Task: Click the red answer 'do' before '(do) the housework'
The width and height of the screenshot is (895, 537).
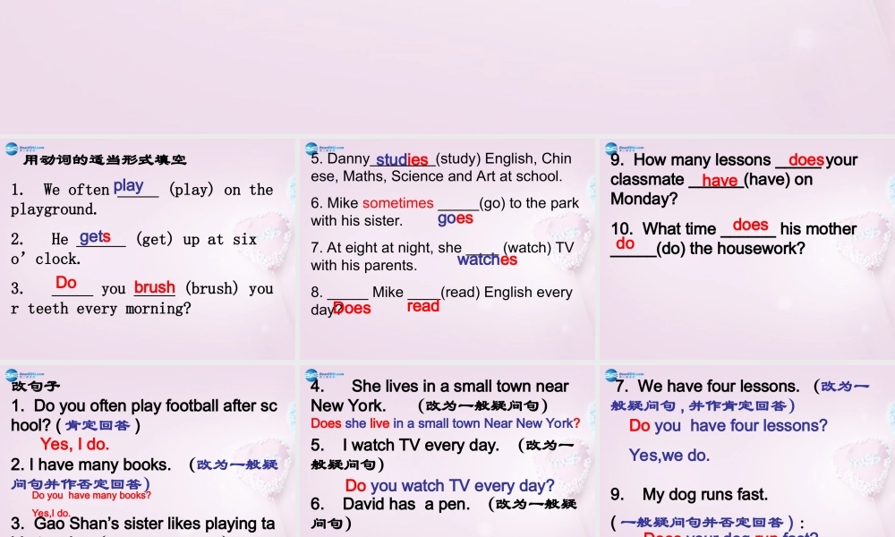Action: [x=625, y=243]
